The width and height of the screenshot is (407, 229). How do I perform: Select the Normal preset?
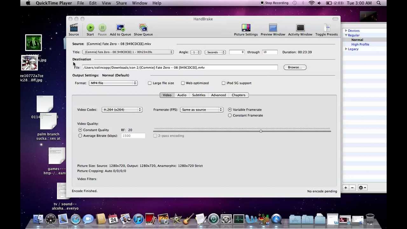coord(357,40)
